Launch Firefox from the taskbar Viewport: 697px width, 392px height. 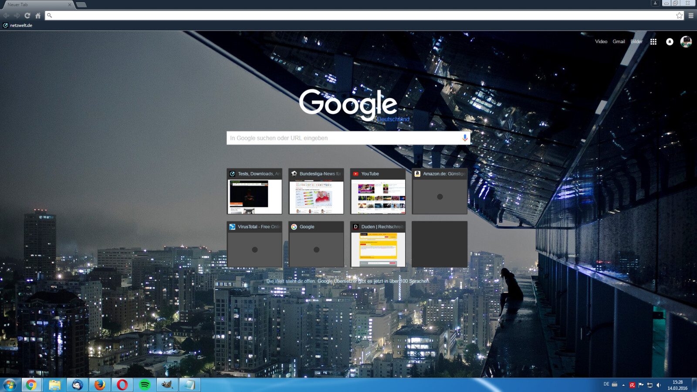click(99, 385)
